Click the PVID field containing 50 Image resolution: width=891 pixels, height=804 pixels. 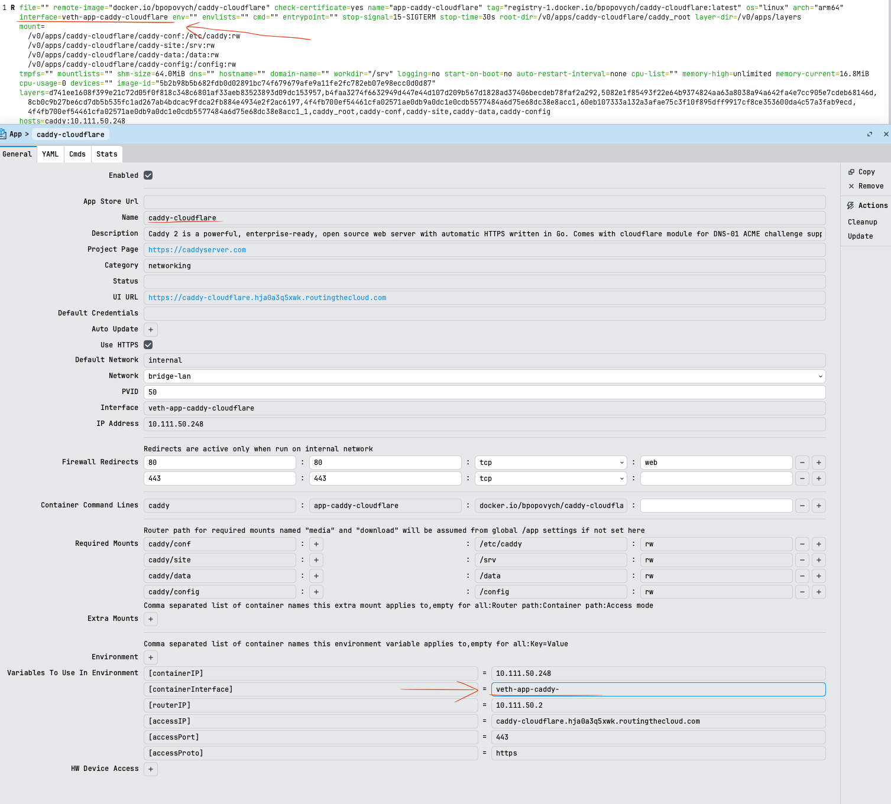pos(485,392)
